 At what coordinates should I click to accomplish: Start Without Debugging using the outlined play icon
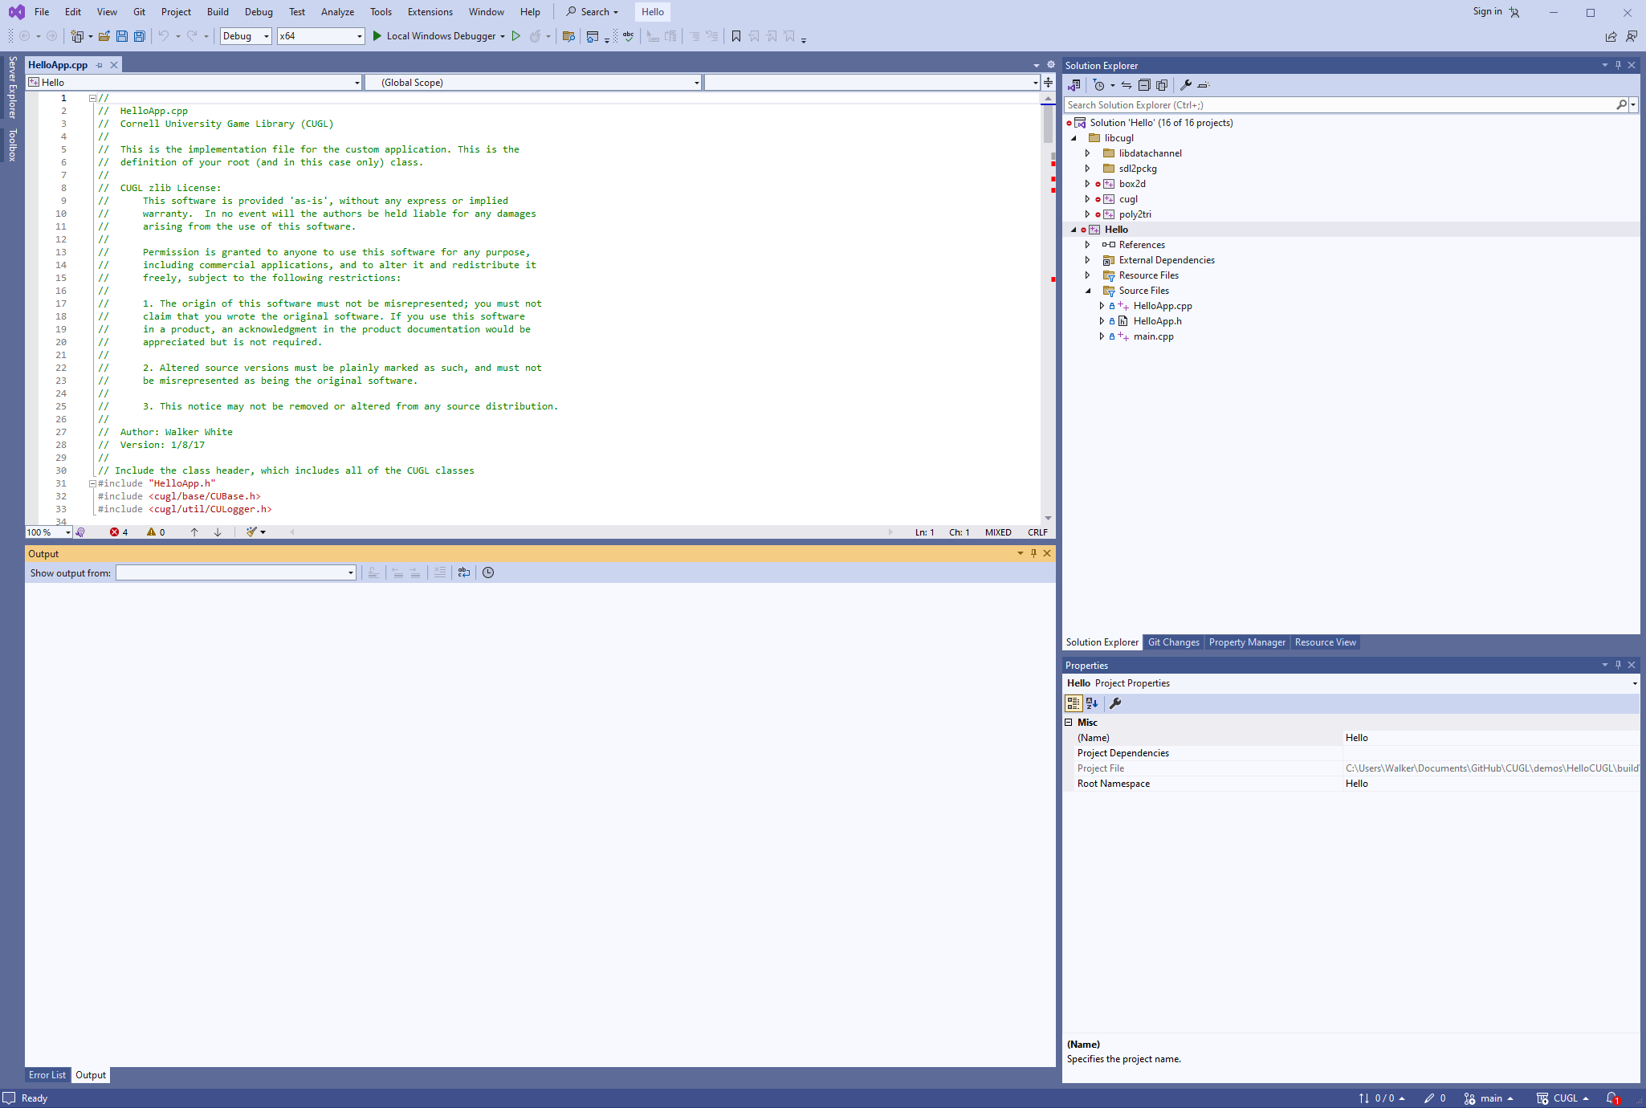coord(516,36)
